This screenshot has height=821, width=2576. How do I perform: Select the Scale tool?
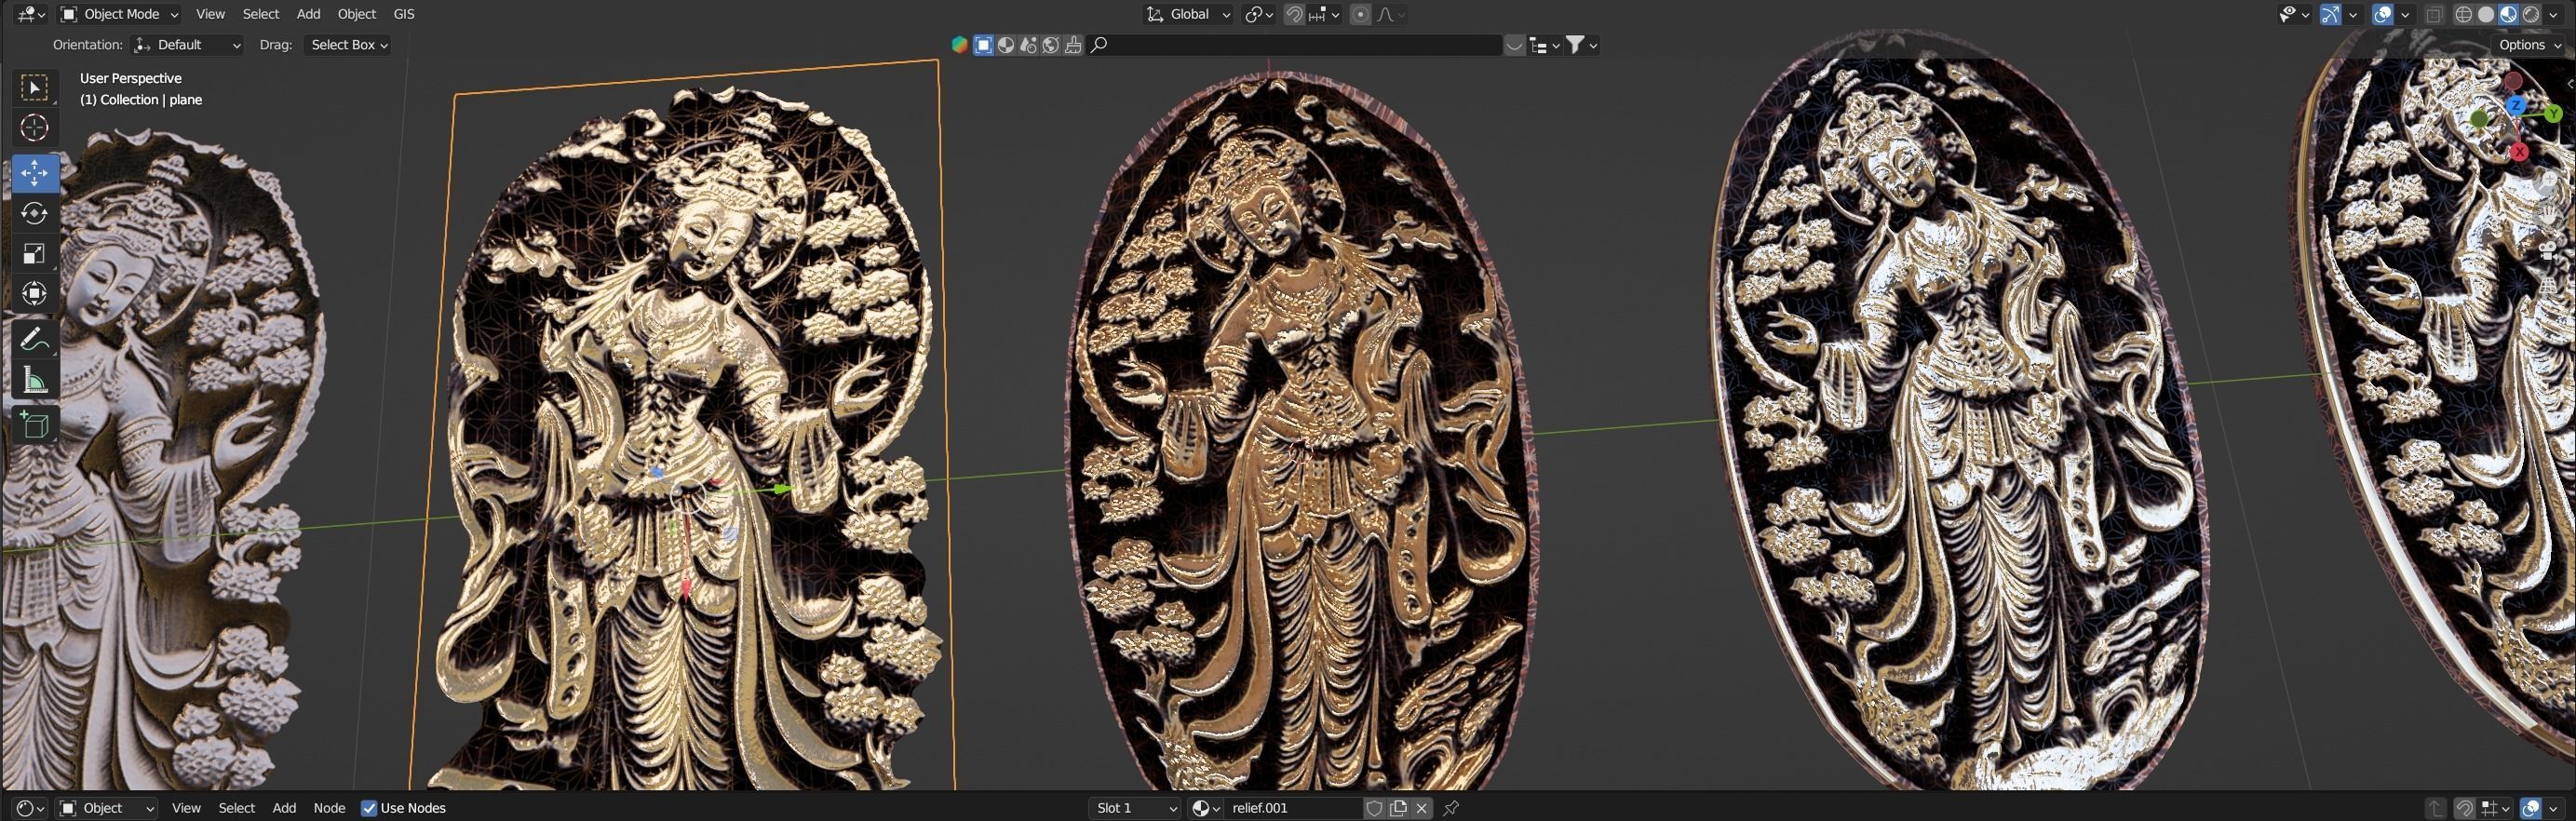pyautogui.click(x=34, y=253)
